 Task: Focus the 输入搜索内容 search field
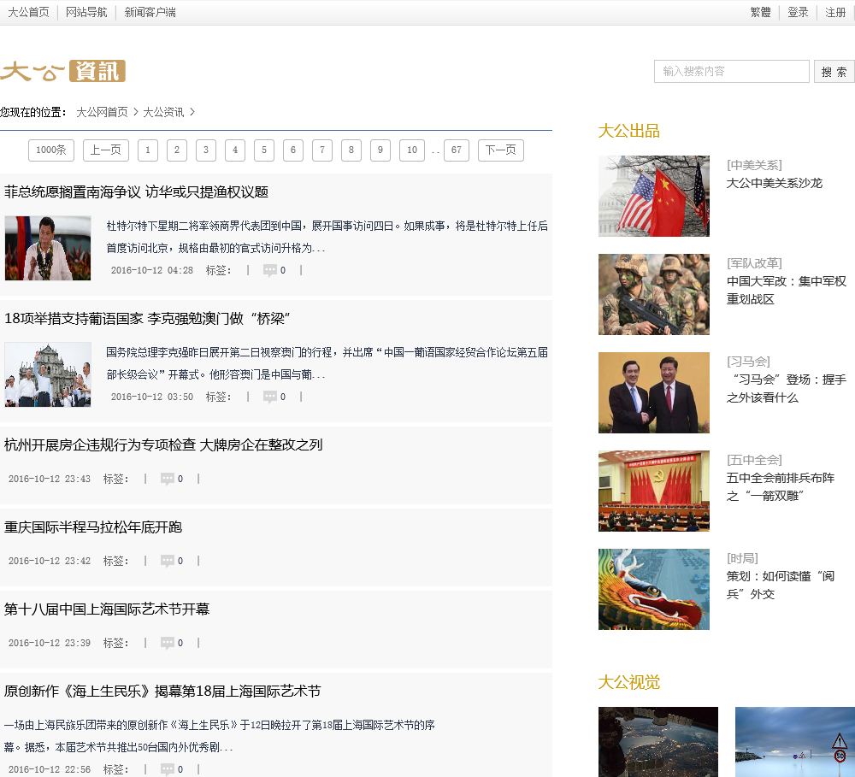(x=732, y=72)
